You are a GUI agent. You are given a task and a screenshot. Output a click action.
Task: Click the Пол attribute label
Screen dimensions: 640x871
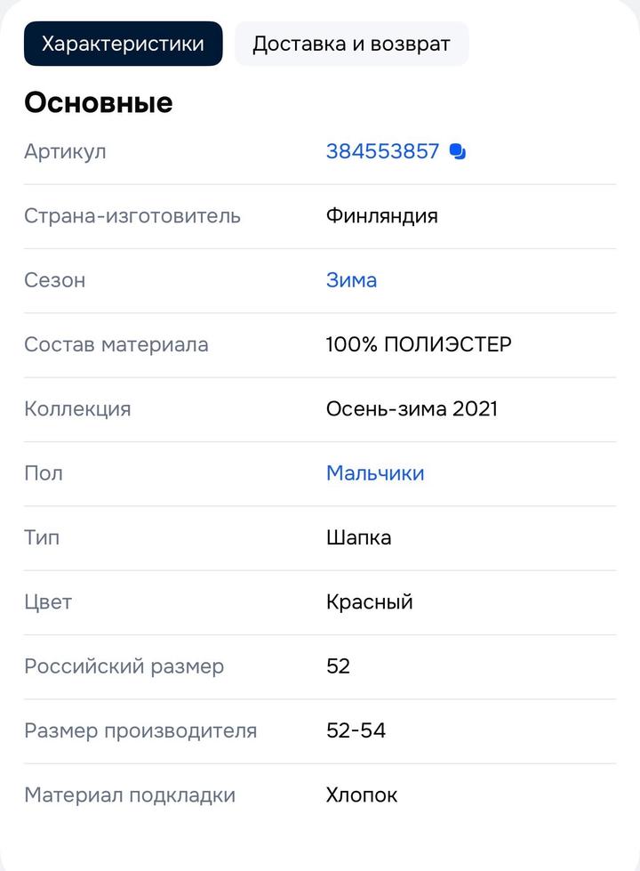[44, 473]
